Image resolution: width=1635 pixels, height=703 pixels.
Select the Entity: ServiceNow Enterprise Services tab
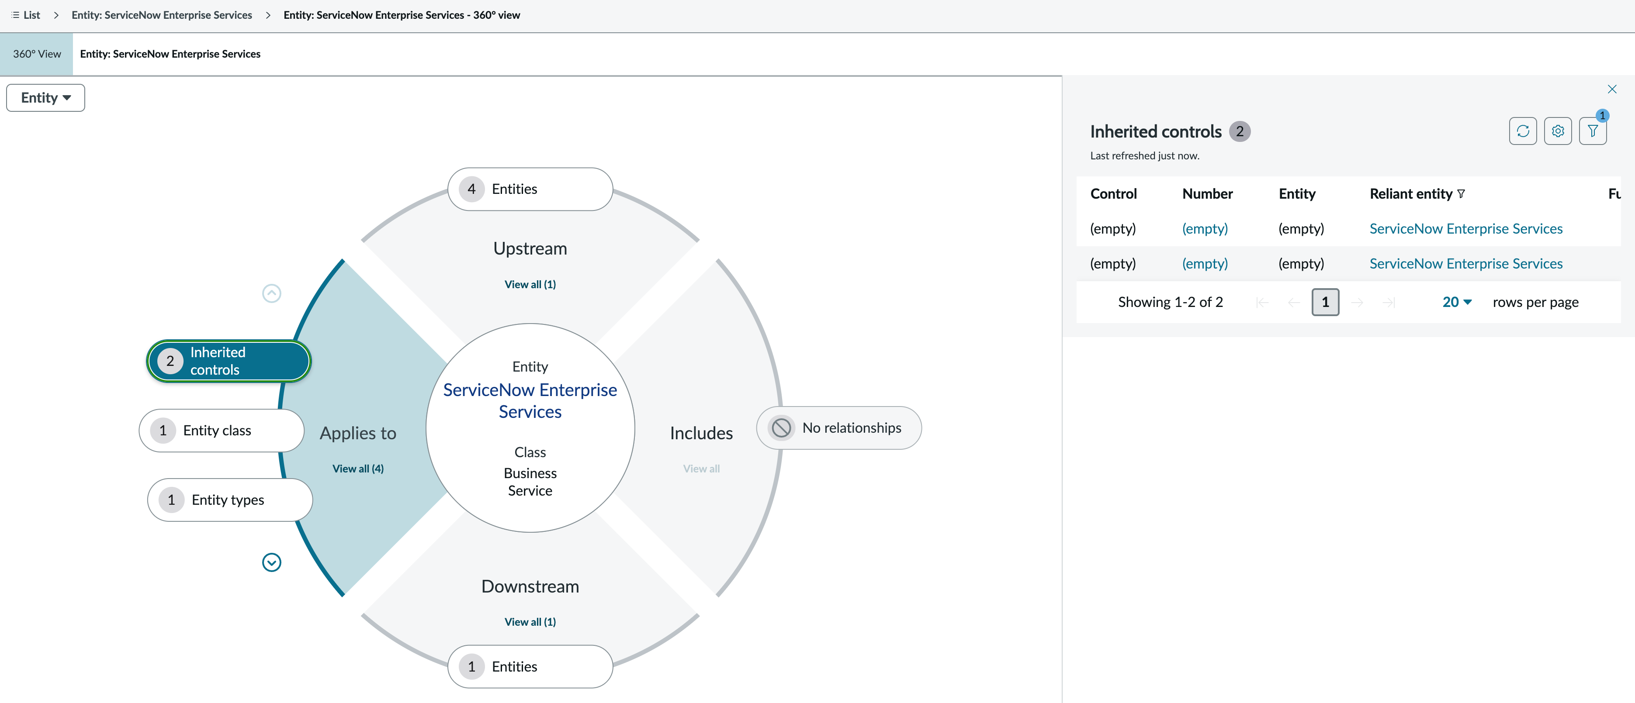pos(170,54)
